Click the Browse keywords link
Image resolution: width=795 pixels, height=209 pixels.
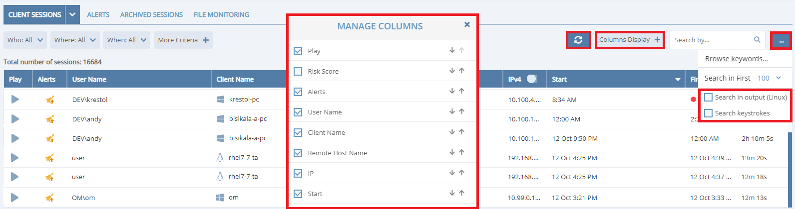(736, 59)
